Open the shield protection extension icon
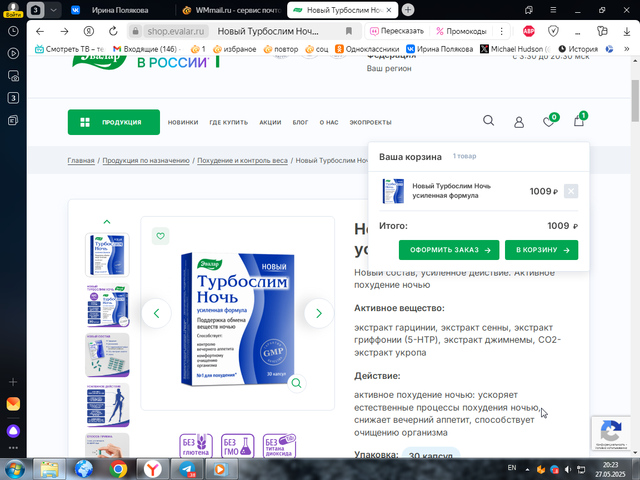This screenshot has height=480, width=640. pyautogui.click(x=553, y=31)
